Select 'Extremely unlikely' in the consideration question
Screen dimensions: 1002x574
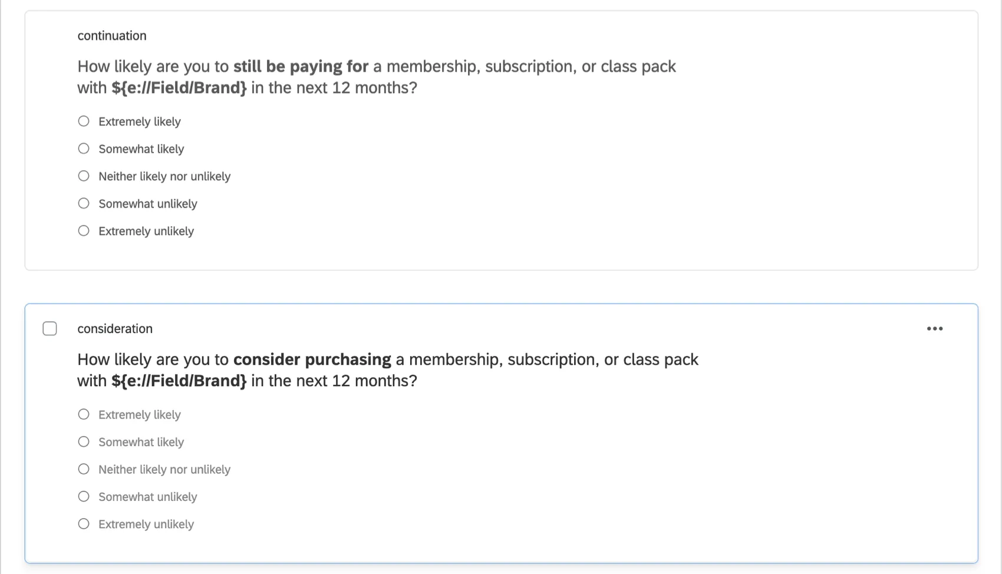tap(83, 523)
